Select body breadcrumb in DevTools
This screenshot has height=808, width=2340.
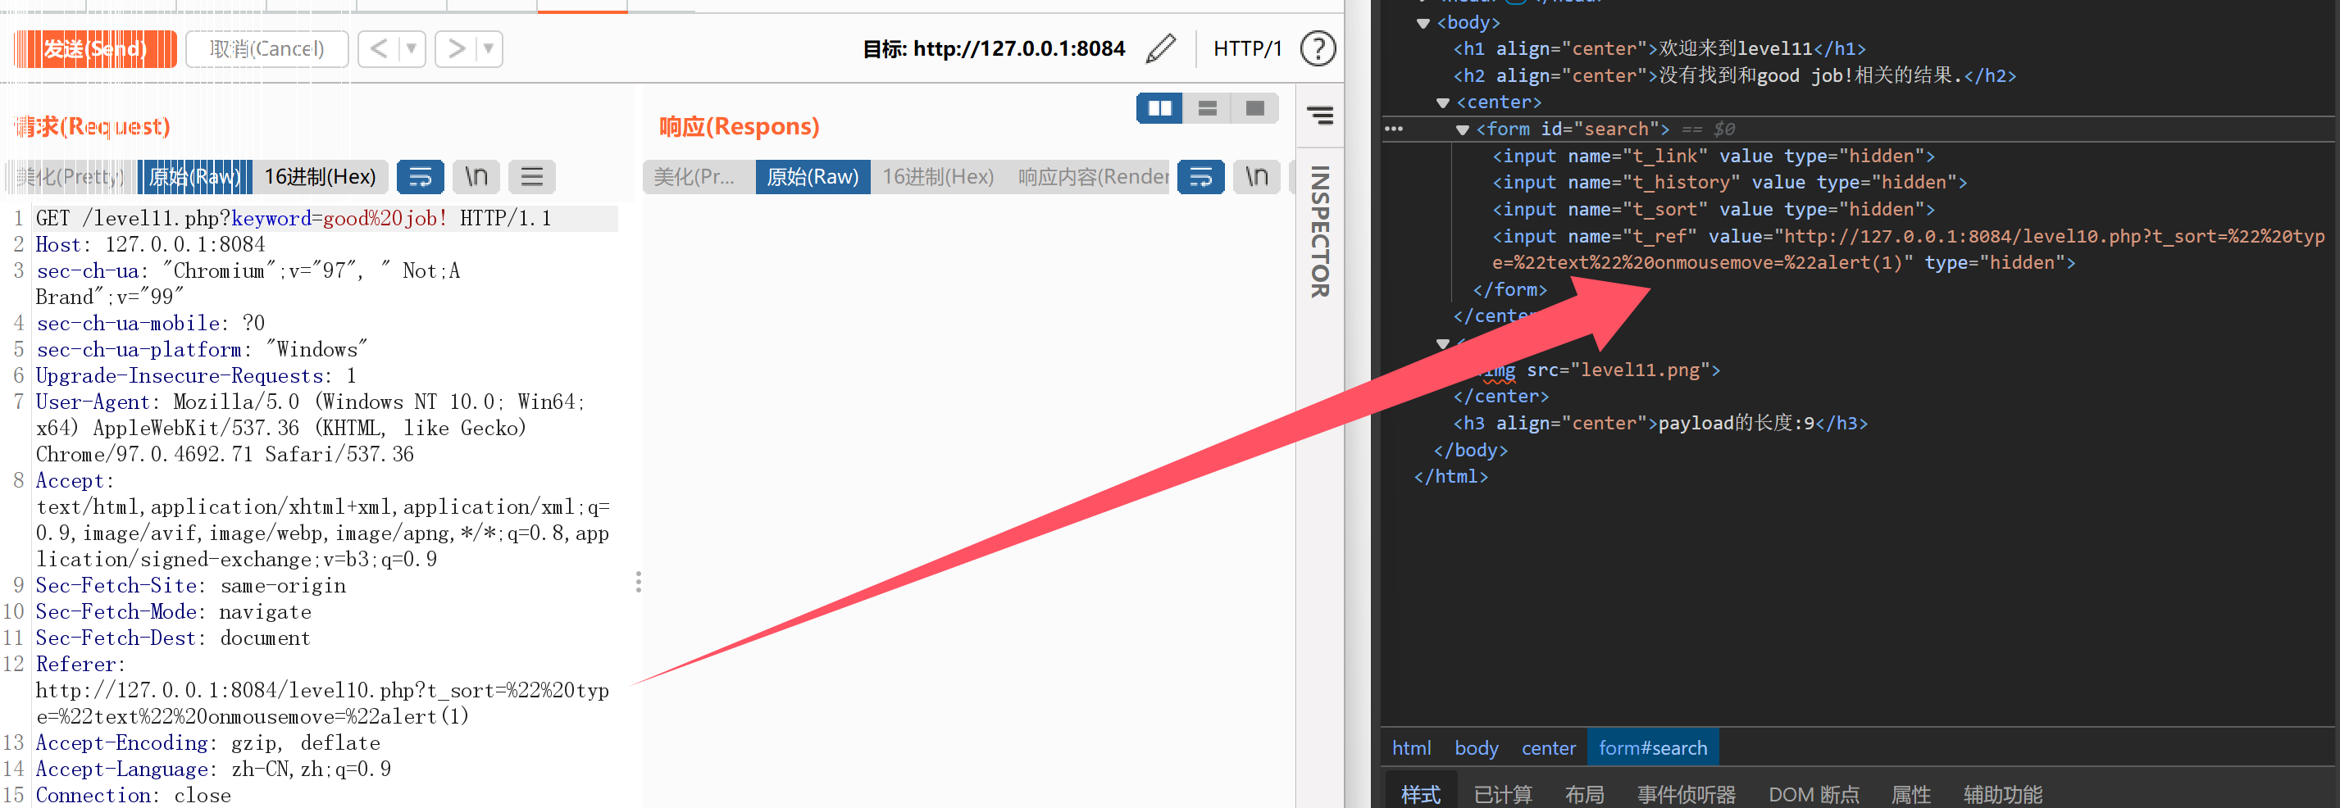click(1476, 748)
